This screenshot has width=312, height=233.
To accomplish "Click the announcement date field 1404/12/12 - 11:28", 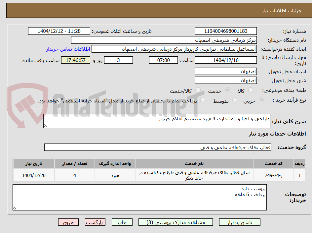I will point(59,31).
